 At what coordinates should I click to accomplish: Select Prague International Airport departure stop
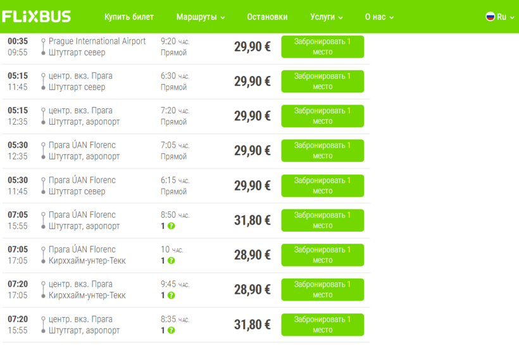(x=97, y=41)
